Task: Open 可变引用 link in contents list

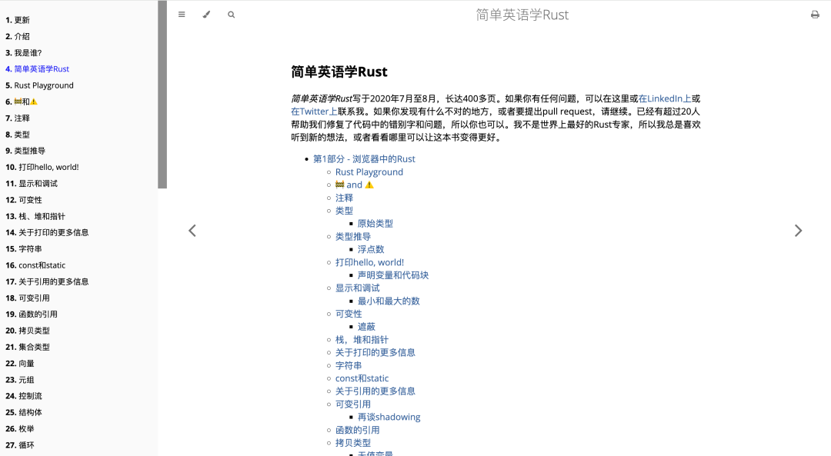Action: click(x=353, y=404)
